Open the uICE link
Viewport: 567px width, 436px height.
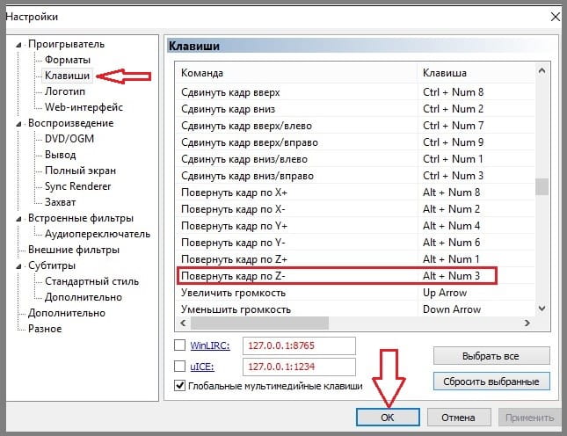[202, 367]
